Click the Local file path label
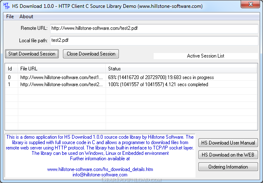The height and width of the screenshot is (183, 263). tap(33, 41)
